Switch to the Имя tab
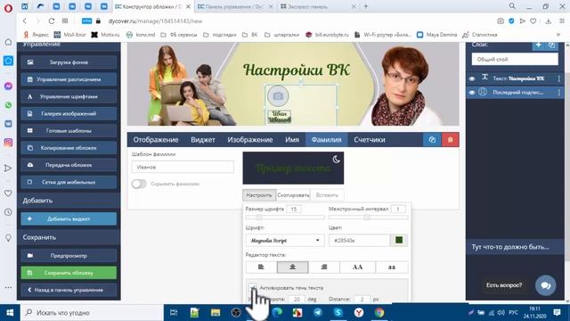 (x=292, y=140)
